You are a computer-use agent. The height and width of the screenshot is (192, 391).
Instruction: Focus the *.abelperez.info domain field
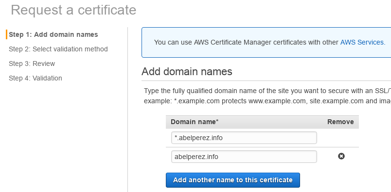click(x=244, y=138)
